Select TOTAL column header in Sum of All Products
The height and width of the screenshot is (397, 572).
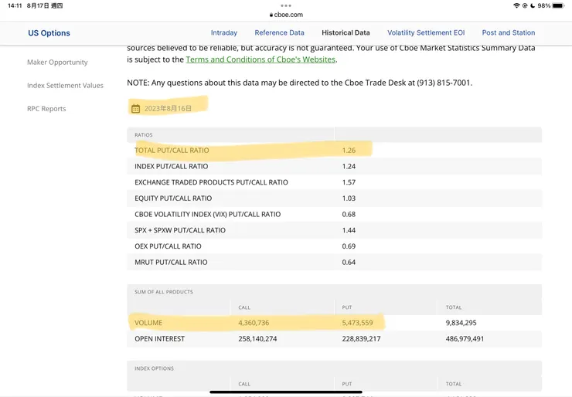tap(454, 307)
